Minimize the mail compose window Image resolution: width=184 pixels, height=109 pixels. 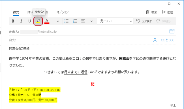tap(159, 4)
